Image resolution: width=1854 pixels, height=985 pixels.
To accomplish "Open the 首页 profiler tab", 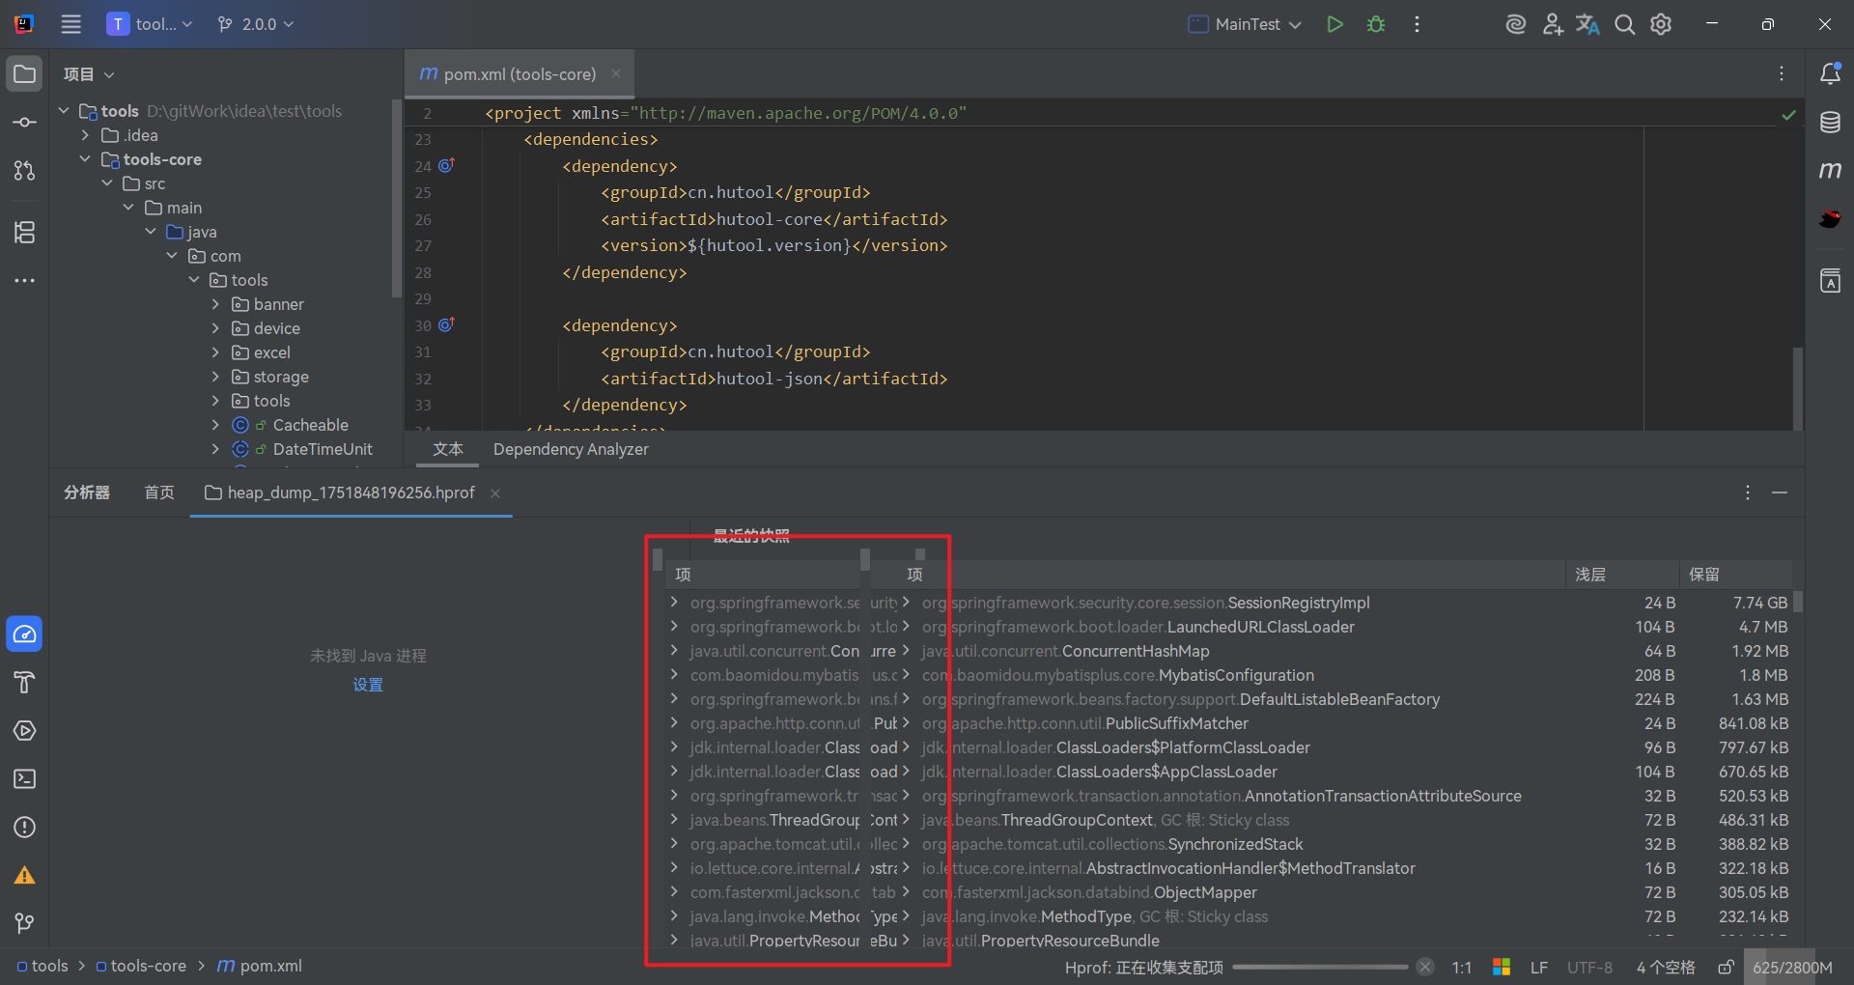I will tap(159, 492).
